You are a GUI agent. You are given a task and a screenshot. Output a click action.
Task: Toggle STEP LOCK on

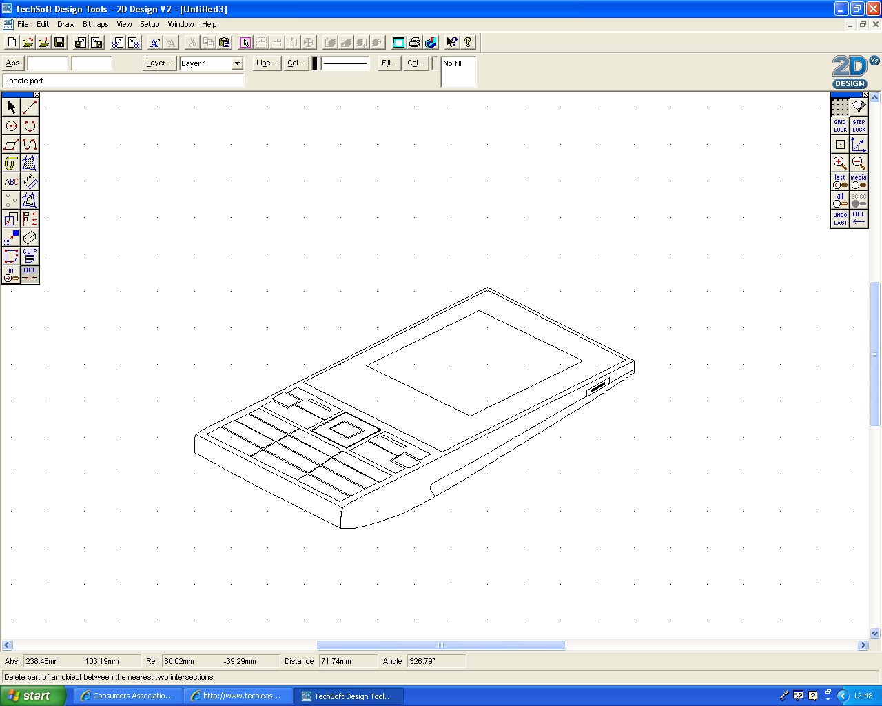coord(859,125)
